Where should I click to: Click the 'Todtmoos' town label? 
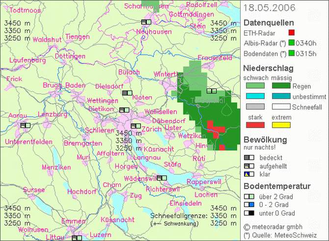(x=25, y=10)
